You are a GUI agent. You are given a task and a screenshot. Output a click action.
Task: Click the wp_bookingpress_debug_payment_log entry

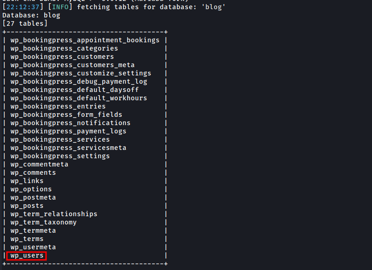(x=79, y=81)
